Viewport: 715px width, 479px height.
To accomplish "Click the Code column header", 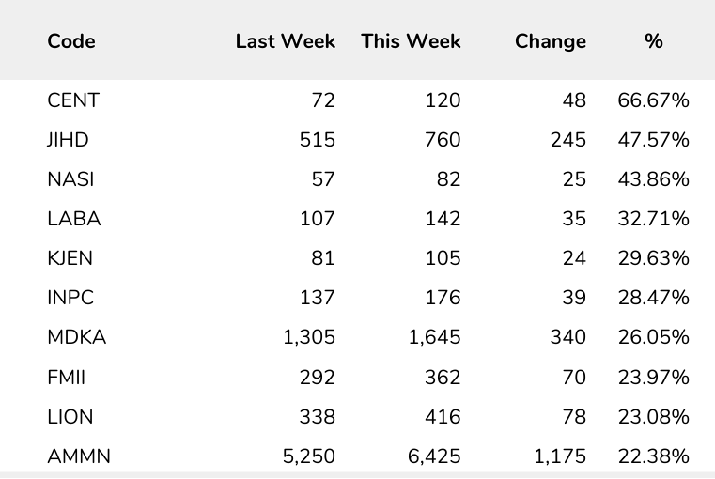I will tap(71, 41).
